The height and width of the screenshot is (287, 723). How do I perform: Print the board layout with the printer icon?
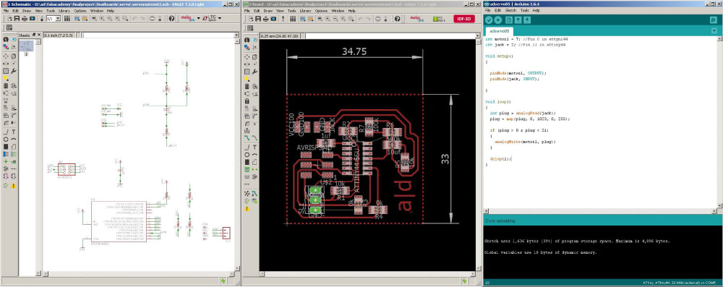point(265,19)
